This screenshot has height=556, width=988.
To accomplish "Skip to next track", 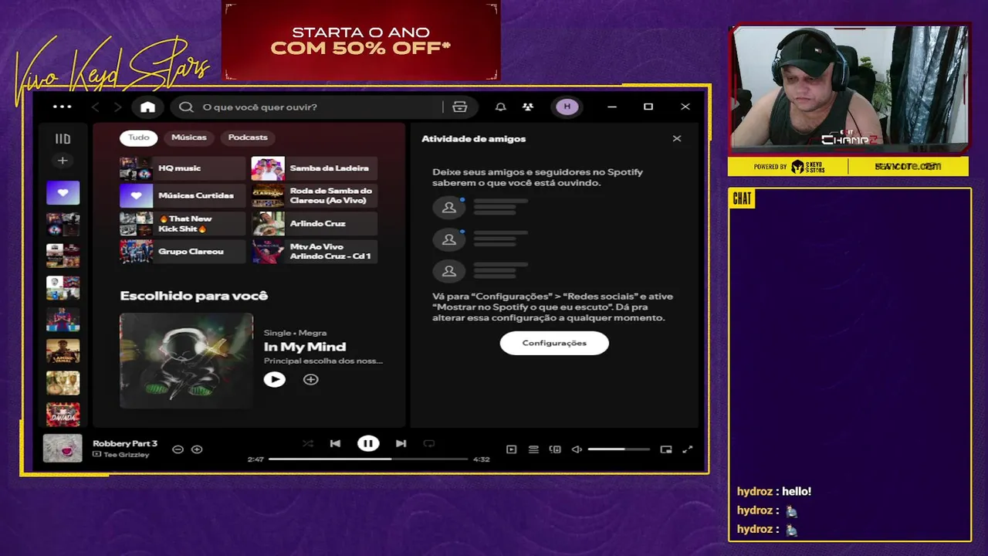I will (401, 443).
